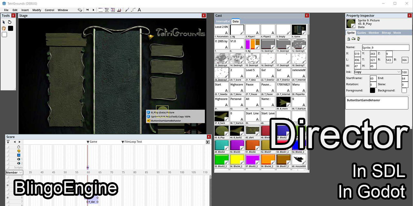This screenshot has width=413, height=206.
Task: Click the stack icon in main toolbar
Action: point(80,10)
